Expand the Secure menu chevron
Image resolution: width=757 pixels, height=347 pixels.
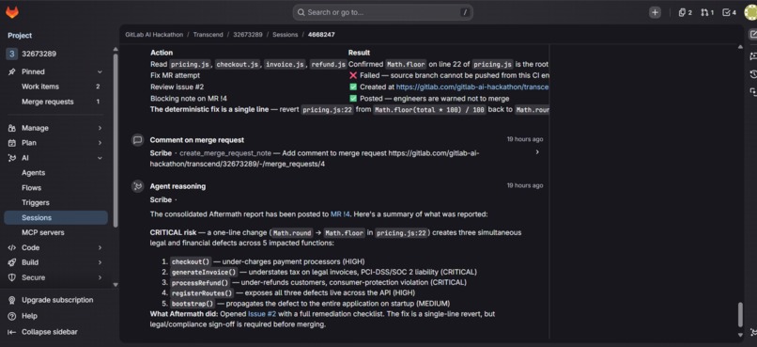[x=100, y=277]
